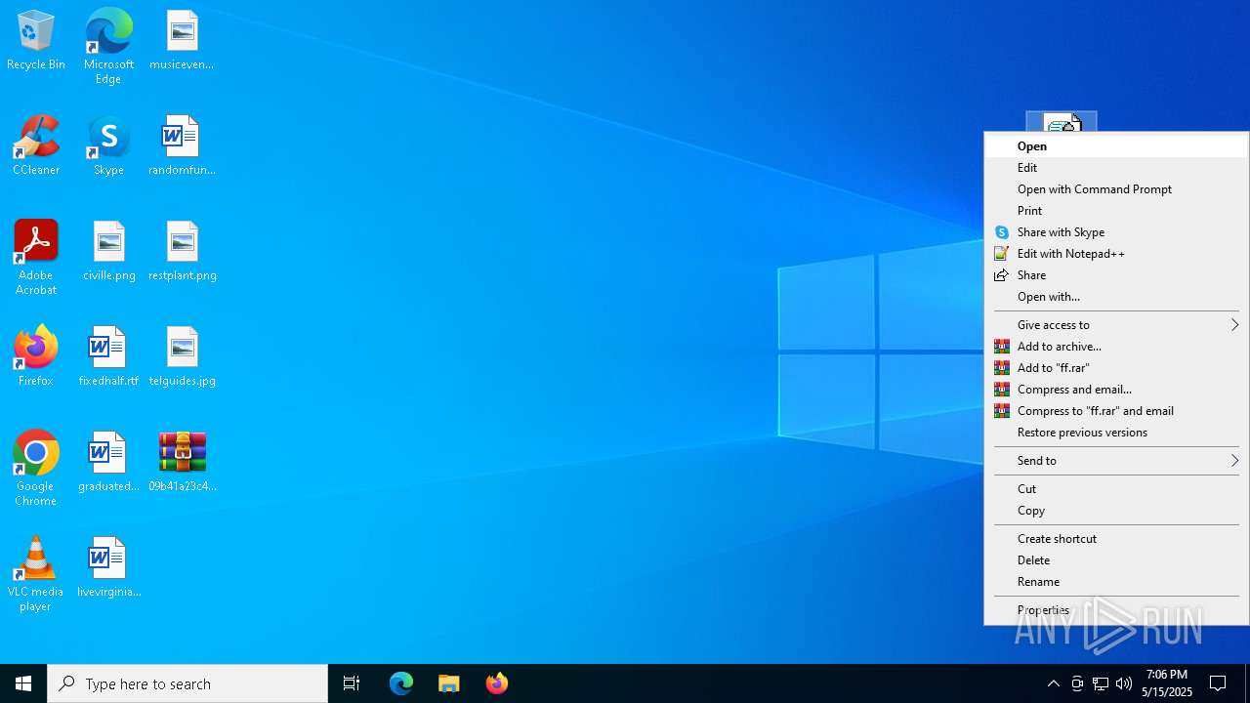Select Edit with Notepad++ entry
Viewport: 1250px width, 703px height.
point(1116,254)
